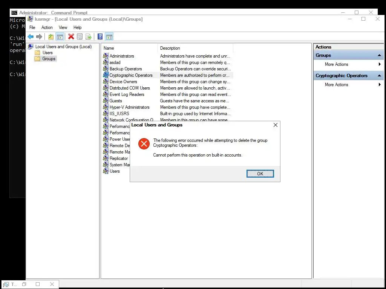Collapse the Groups section in Actions pane
This screenshot has height=289, width=386.
379,56
